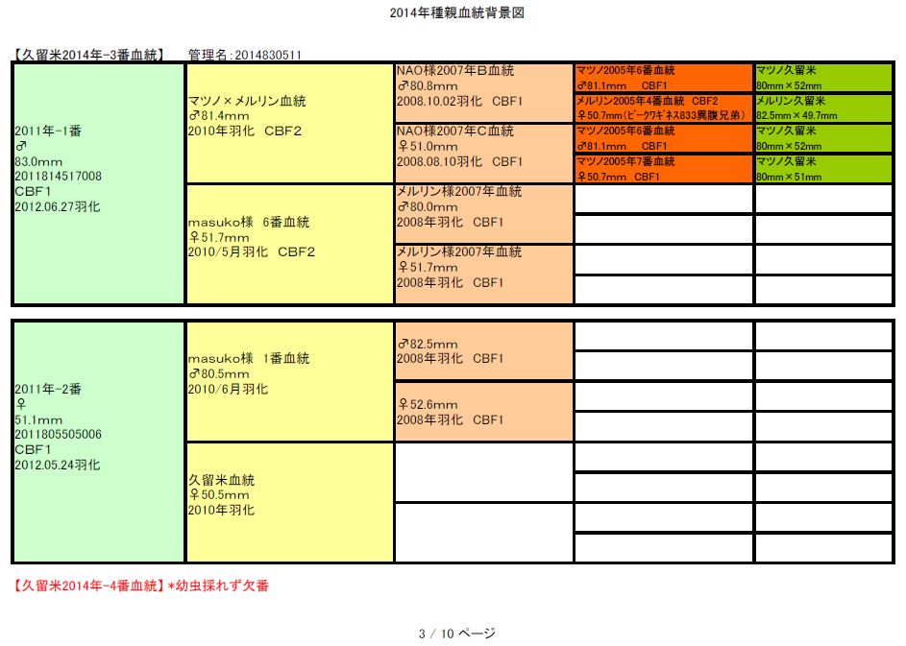This screenshot has height=646, width=906.
Task: Select the 【久留米2014年-3番血統】 heading
Action: tap(88, 55)
